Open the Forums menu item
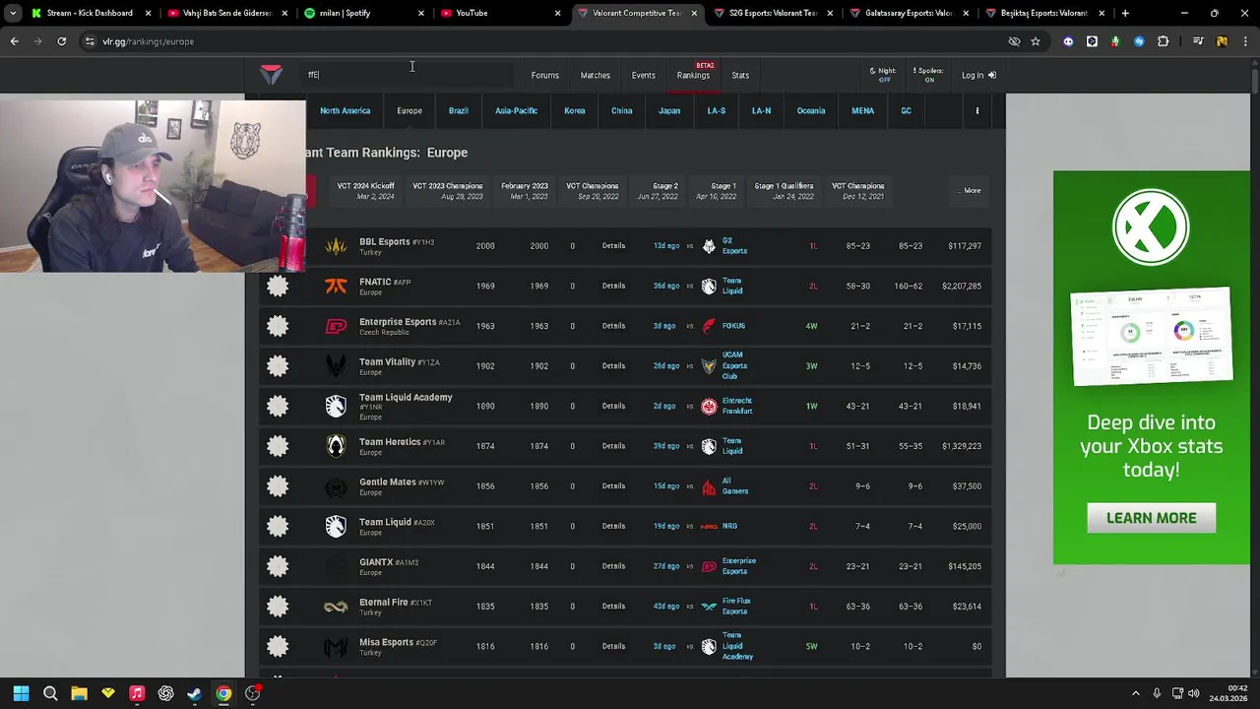The image size is (1260, 709). coord(544,75)
